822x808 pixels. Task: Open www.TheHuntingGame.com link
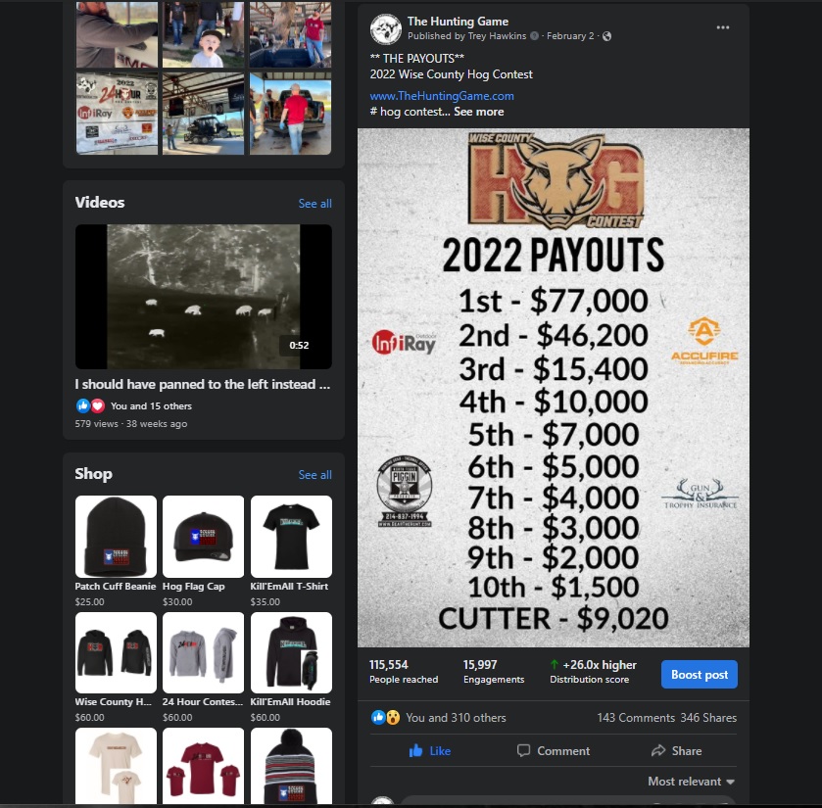(442, 96)
